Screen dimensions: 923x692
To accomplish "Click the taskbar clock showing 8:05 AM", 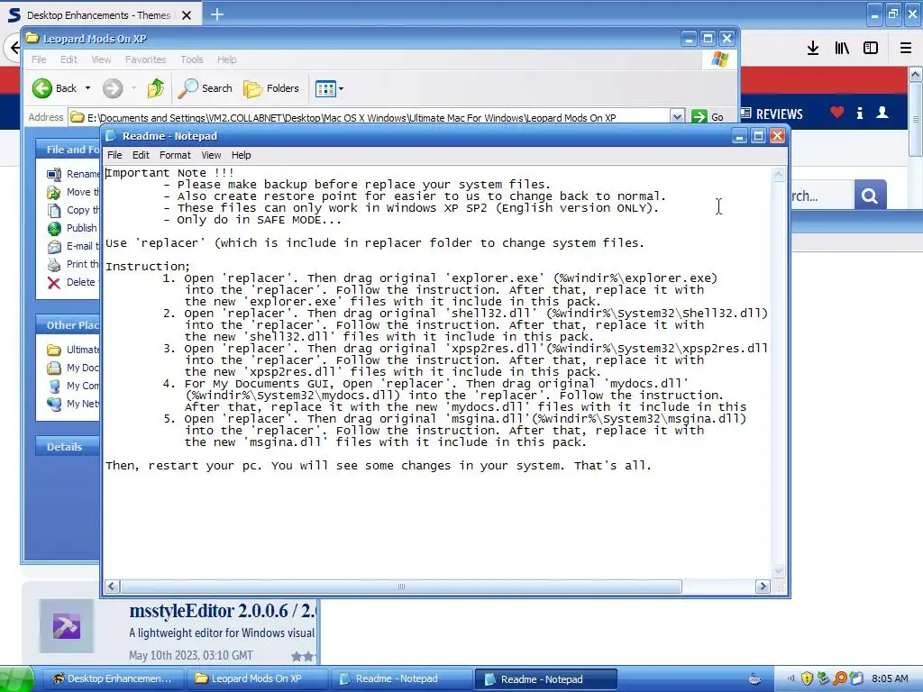I will click(890, 678).
